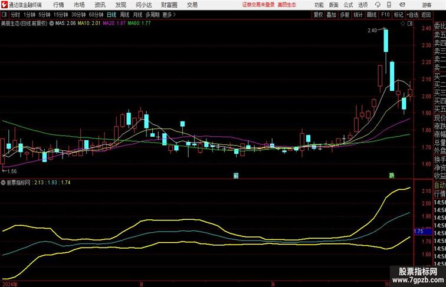Open the mobile phone icon
The width and height of the screenshot is (446, 287).
[x=389, y=5]
